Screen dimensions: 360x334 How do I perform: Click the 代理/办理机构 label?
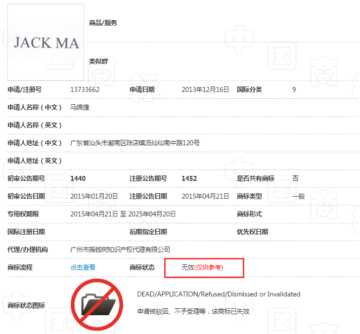(x=28, y=250)
